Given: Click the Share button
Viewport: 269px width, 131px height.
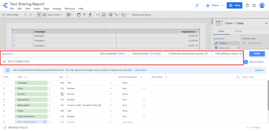Looking at the screenshot, I should click(212, 5).
